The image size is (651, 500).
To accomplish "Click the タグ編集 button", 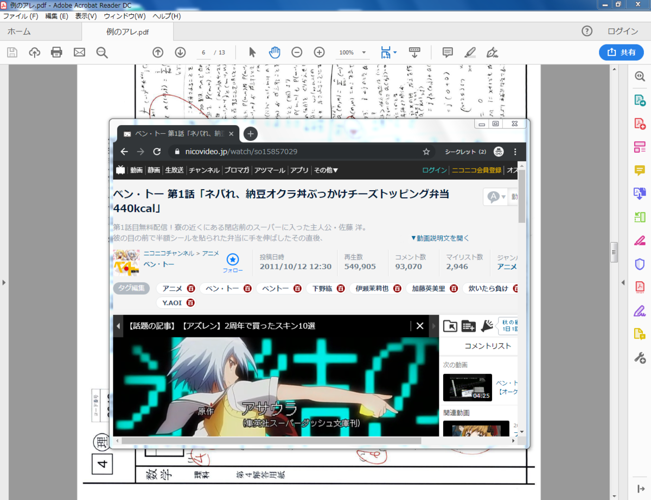I will (132, 288).
